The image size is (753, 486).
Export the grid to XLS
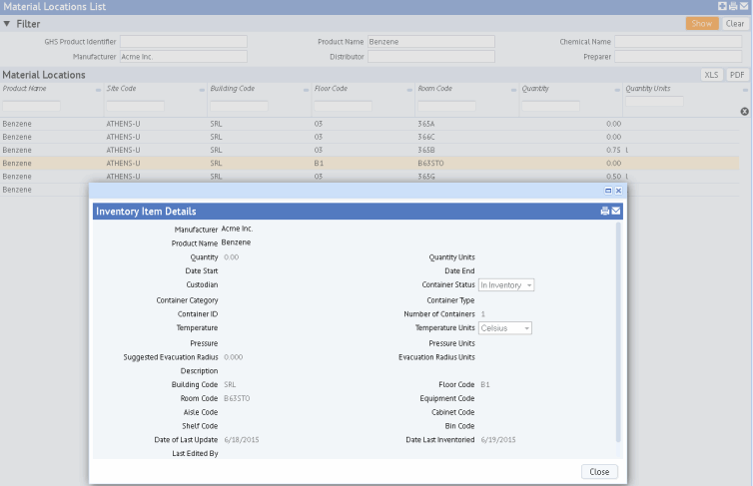coord(711,75)
